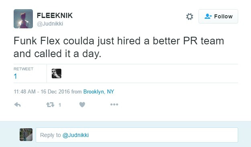Retweet using the double-arrow icon
The width and height of the screenshot is (251, 147).
tap(50, 105)
